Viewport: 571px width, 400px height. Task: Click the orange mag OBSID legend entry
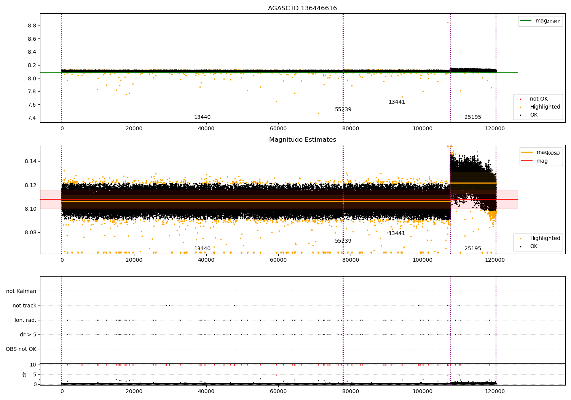pos(541,152)
